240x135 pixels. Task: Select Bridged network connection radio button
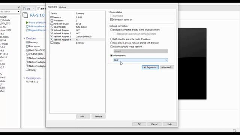tap(111, 30)
